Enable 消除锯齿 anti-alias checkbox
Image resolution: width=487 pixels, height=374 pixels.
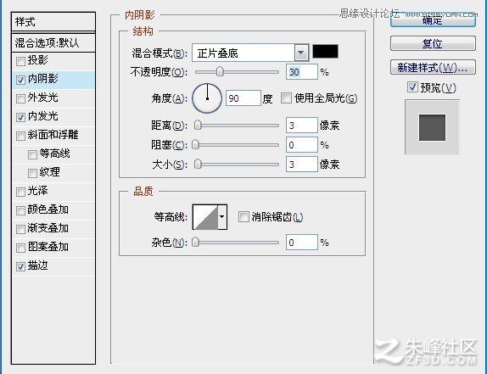[x=243, y=216]
